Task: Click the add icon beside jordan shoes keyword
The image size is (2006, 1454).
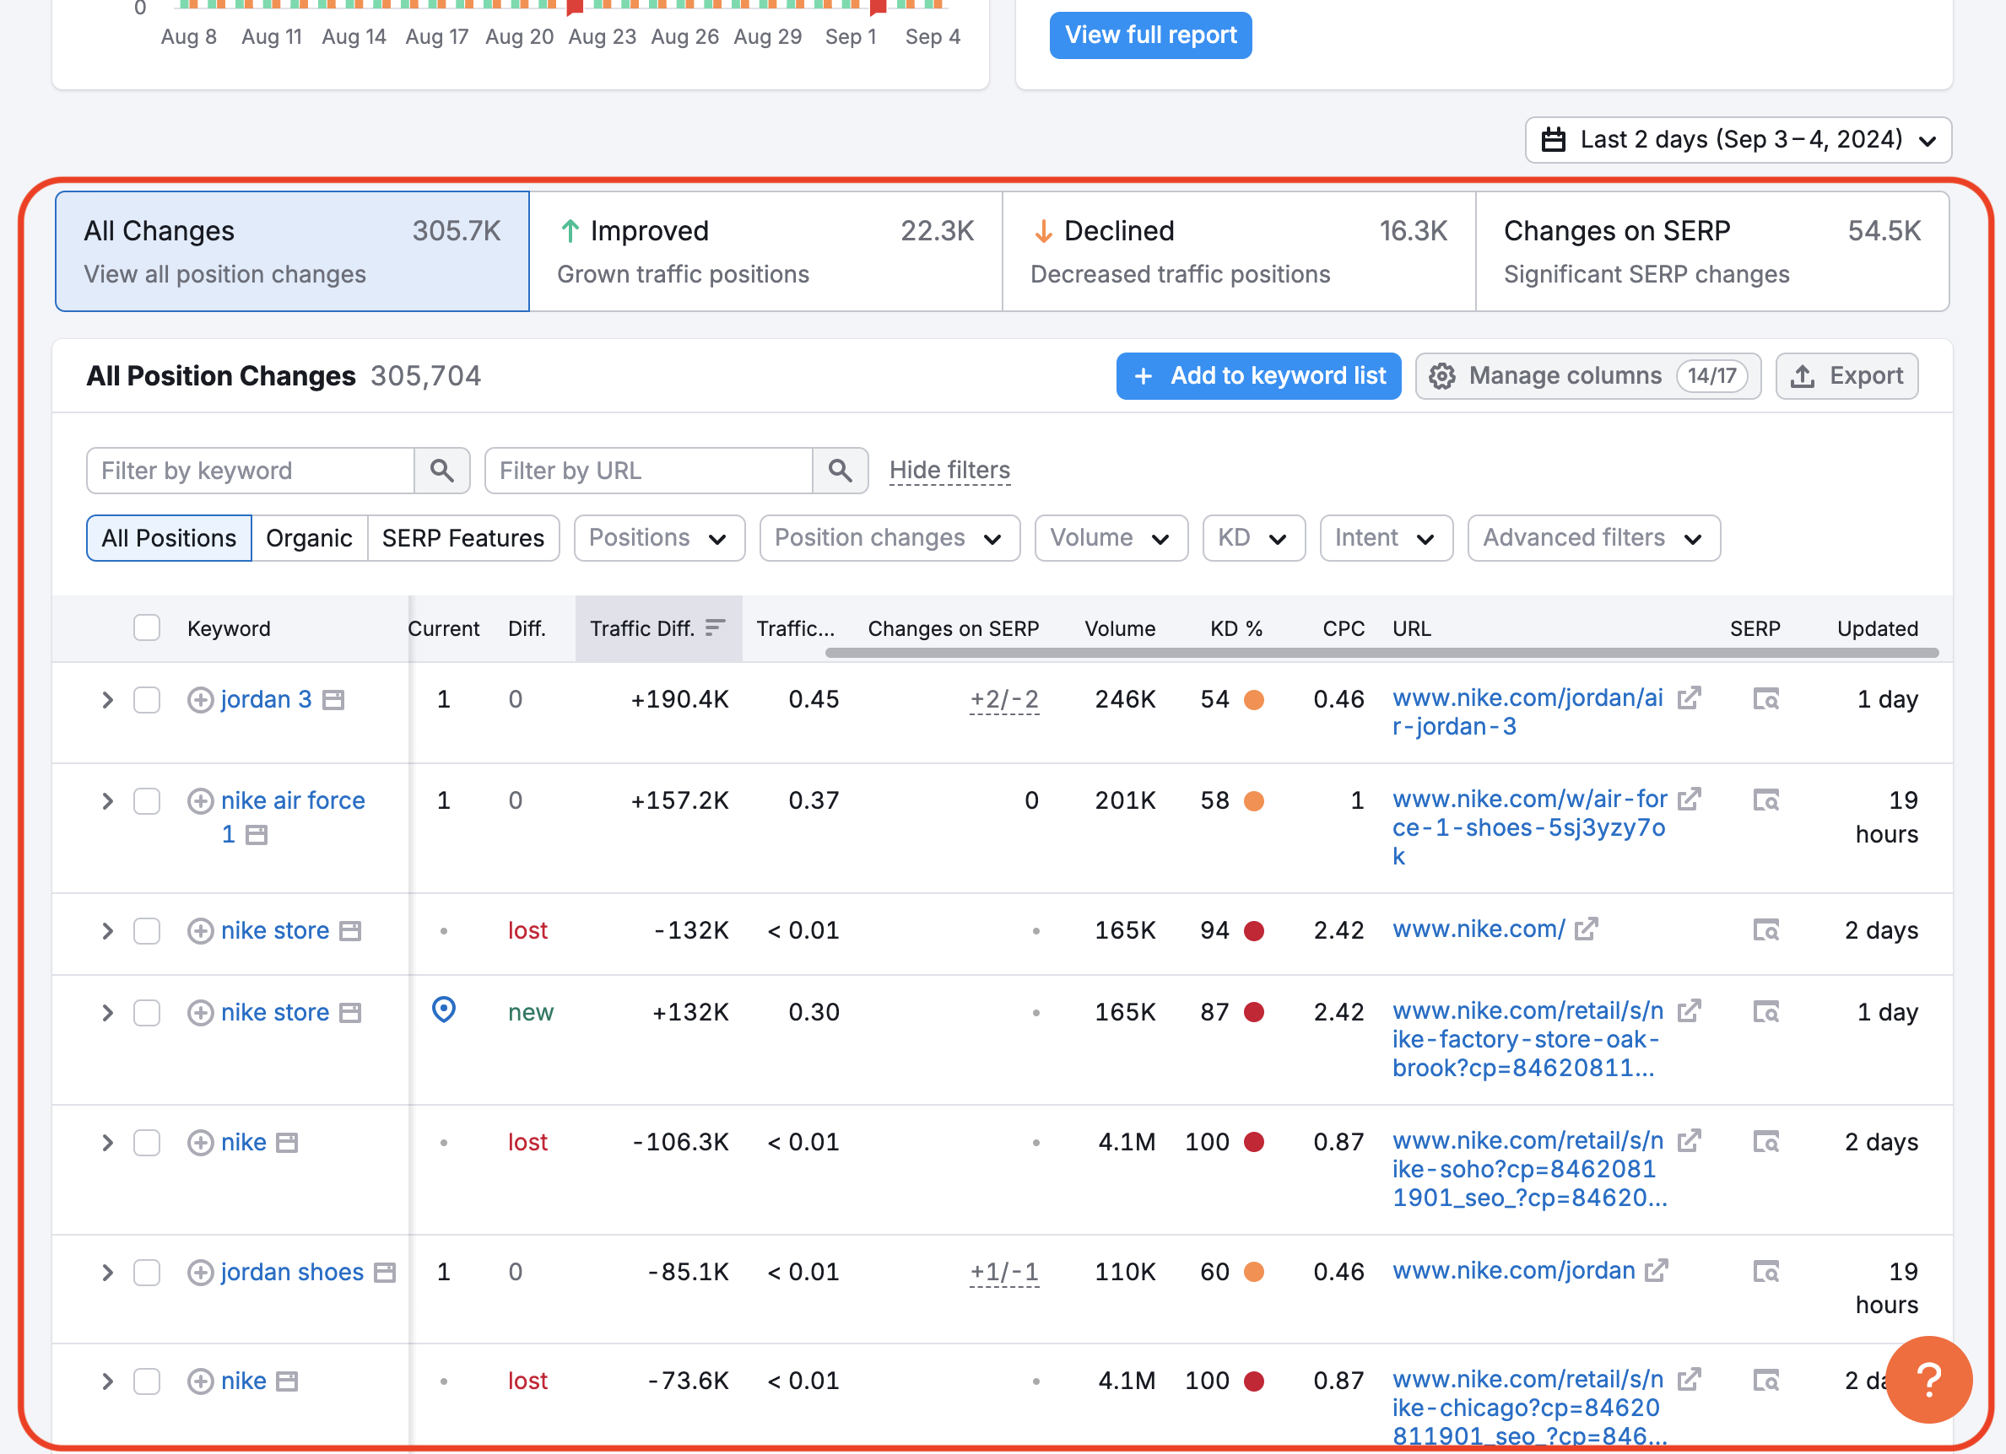Action: tap(201, 1273)
